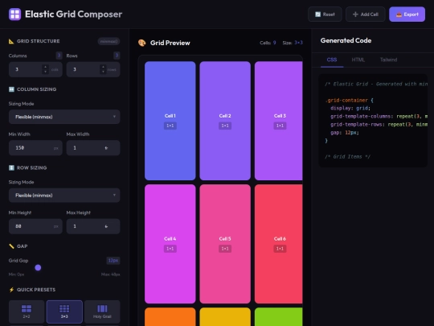Click the Max Width input field

point(93,148)
